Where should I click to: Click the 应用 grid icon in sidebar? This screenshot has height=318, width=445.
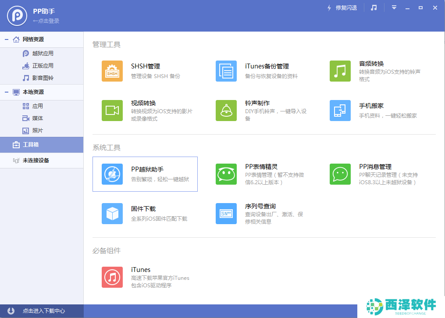26,106
